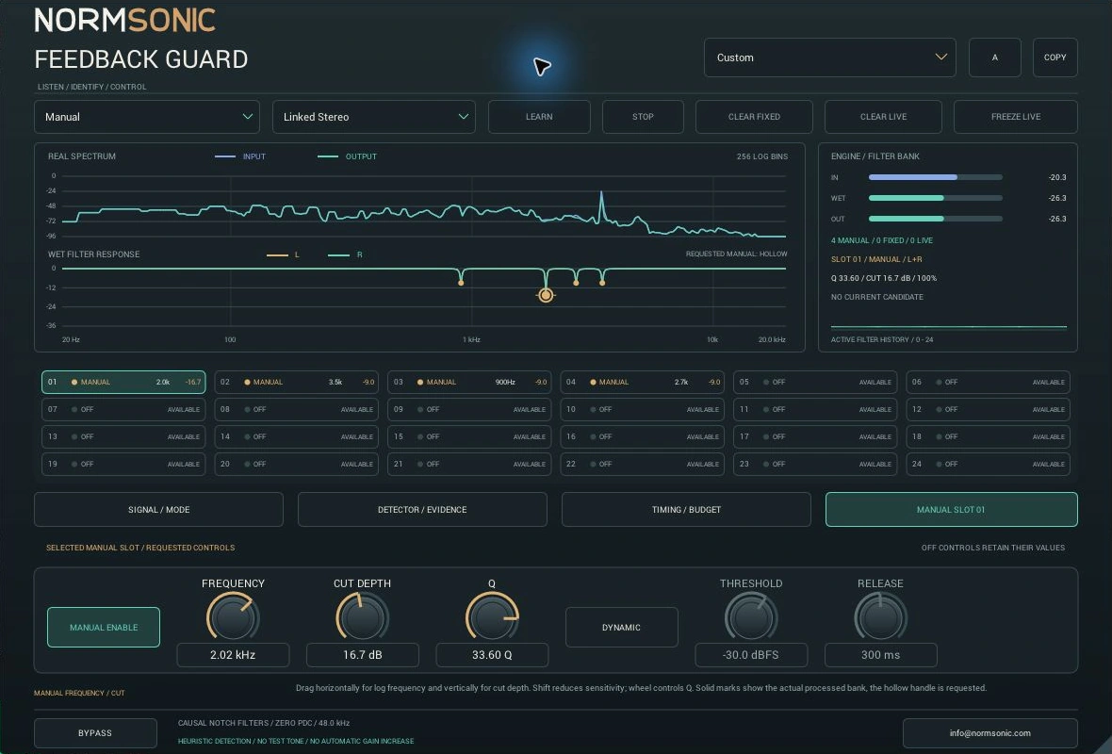Open the Timing / Budget tab
This screenshot has width=1112, height=754.
686,509
